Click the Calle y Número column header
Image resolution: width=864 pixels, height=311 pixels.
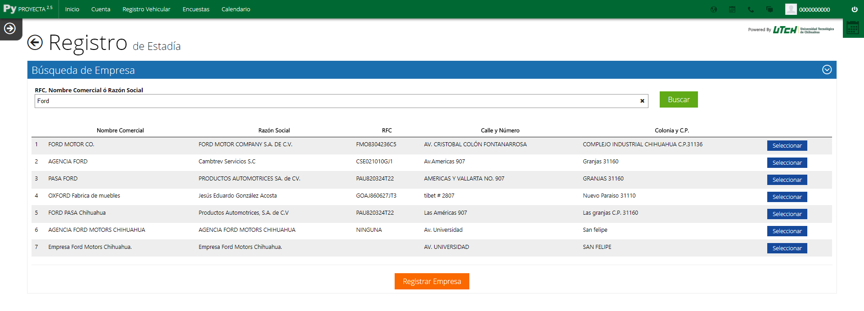500,131
